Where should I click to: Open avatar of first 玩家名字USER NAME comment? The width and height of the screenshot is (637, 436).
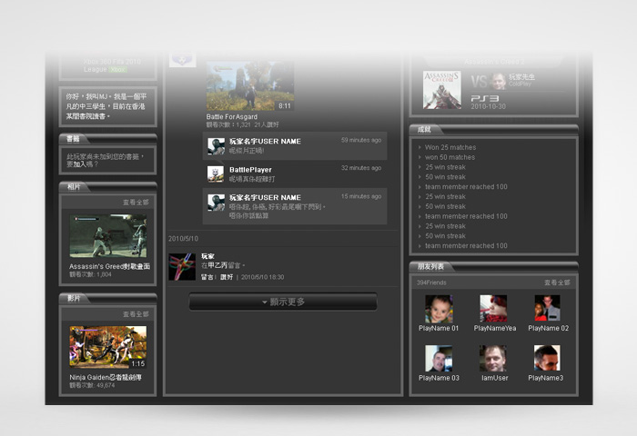(216, 146)
